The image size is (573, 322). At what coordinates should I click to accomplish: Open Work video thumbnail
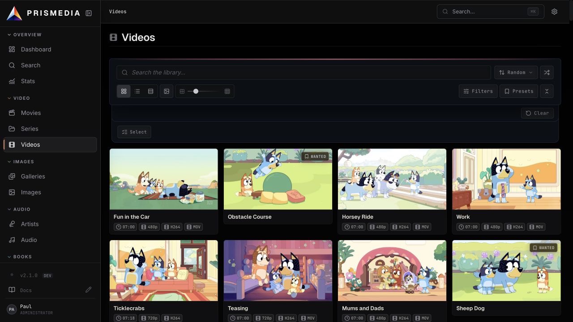pyautogui.click(x=506, y=179)
